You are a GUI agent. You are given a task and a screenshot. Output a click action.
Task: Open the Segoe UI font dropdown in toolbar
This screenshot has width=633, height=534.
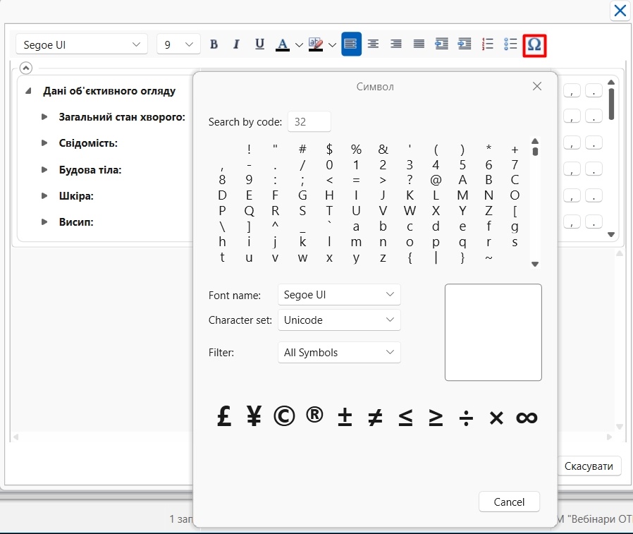point(82,44)
